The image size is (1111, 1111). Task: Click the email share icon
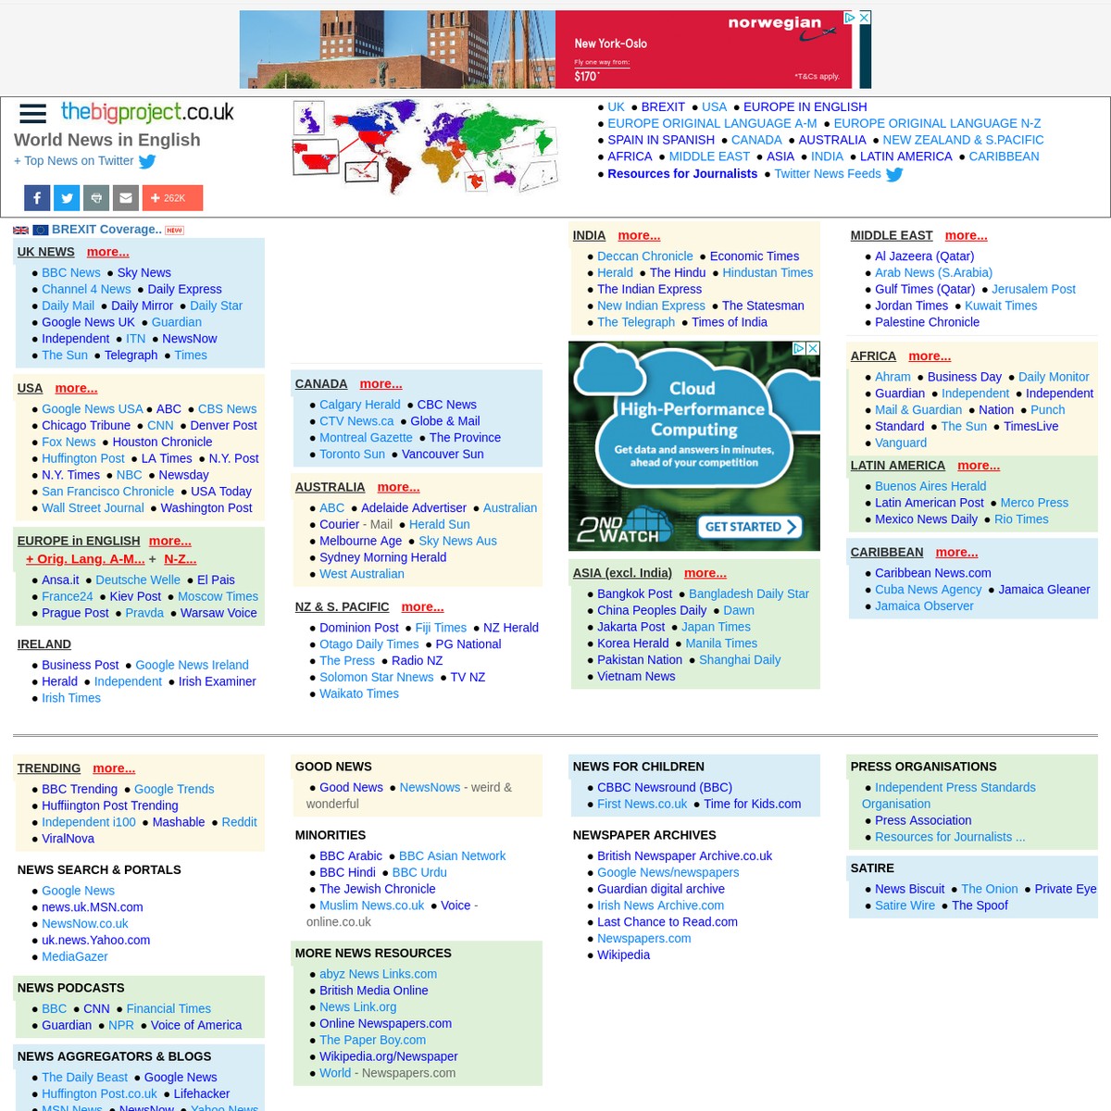(126, 198)
